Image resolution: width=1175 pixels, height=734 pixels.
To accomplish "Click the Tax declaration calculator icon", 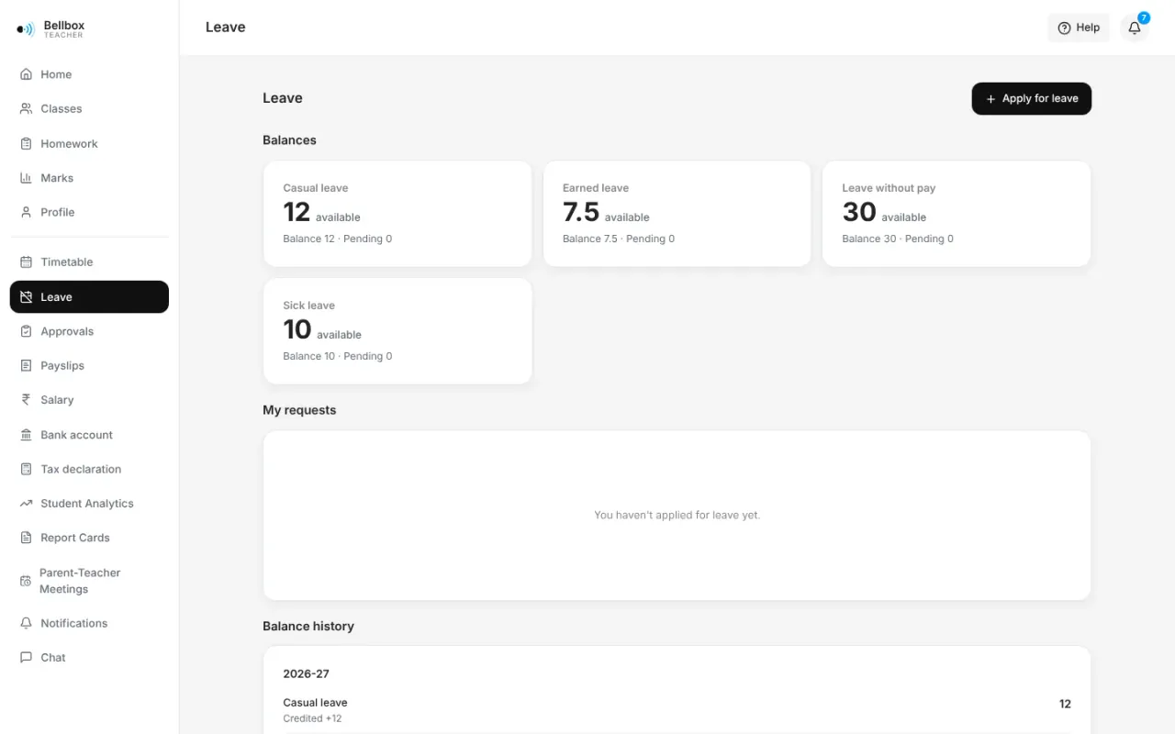I will coord(26,469).
